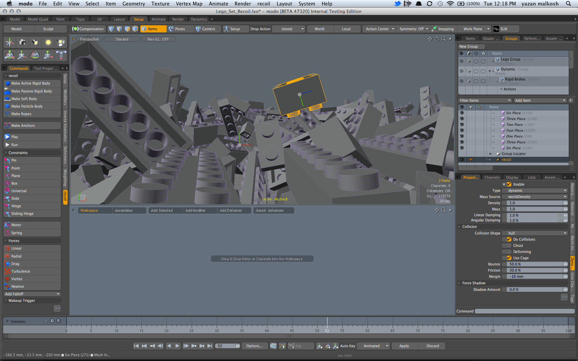
Task: Toggle visibility of Two Piece item
Action: pyautogui.click(x=462, y=124)
